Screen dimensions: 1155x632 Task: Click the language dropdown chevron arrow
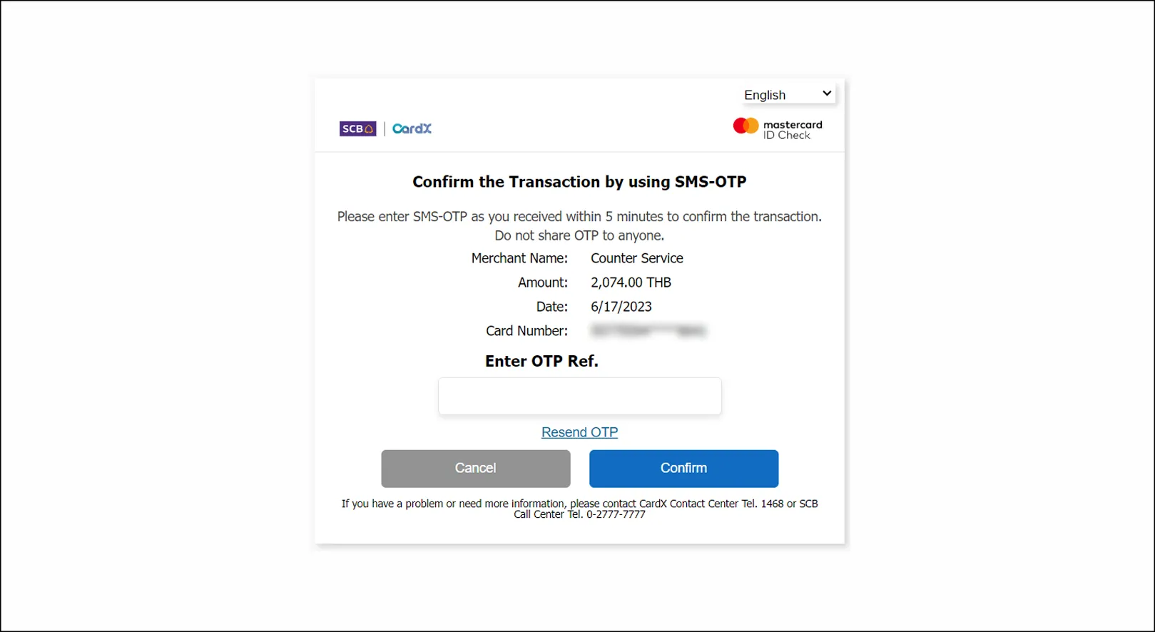tap(827, 93)
